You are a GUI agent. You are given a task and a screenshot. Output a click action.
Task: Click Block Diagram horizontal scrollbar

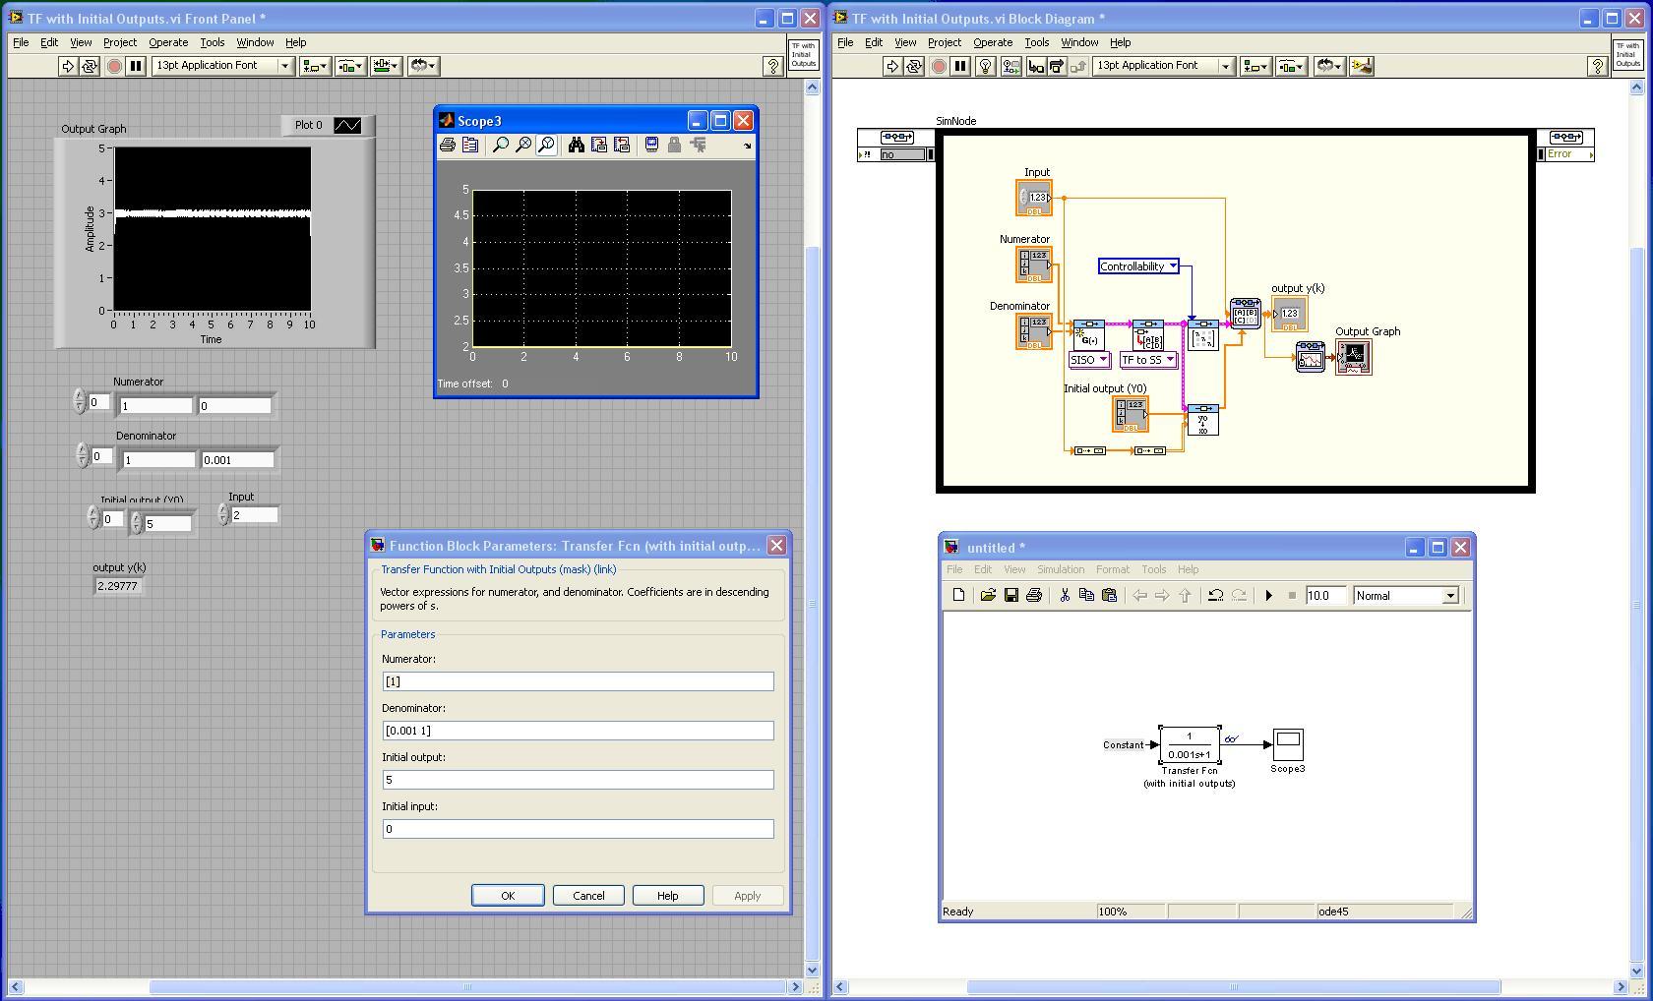(x=1234, y=986)
